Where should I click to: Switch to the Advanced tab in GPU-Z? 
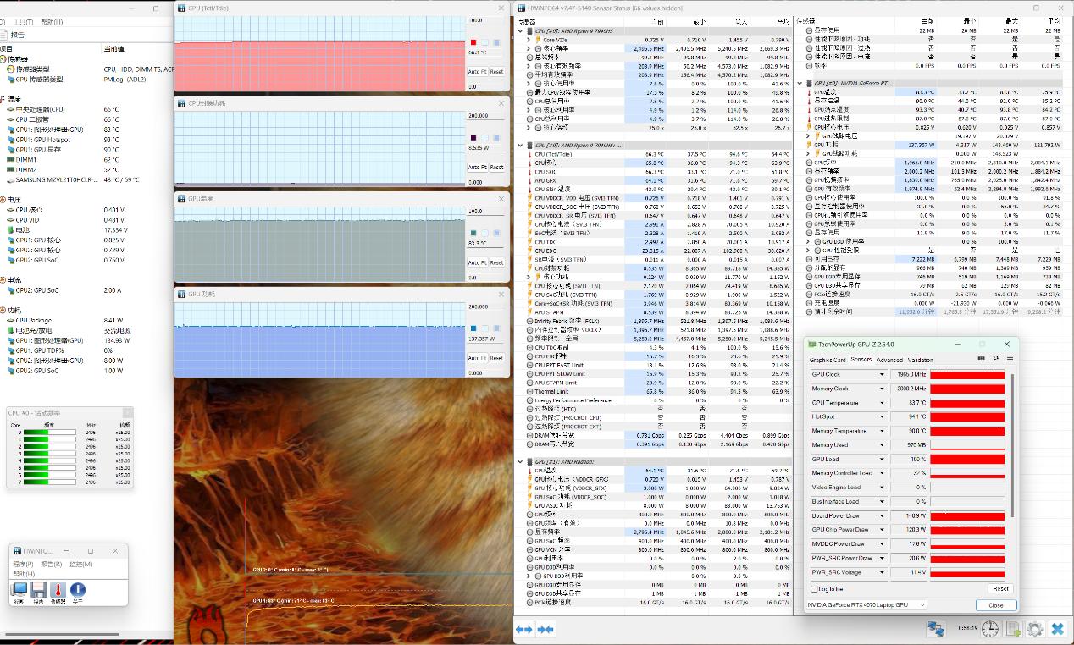tap(889, 360)
